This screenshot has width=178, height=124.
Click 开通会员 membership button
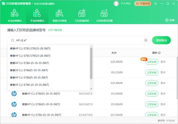tap(143, 4)
